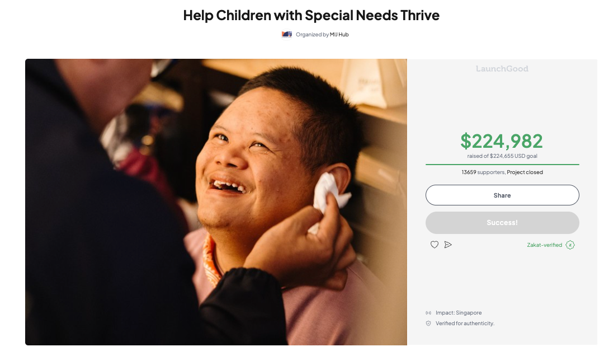Viewport: 604px width, 356px height.
Task: Click the Zakat-verified badge icon
Action: (x=570, y=245)
